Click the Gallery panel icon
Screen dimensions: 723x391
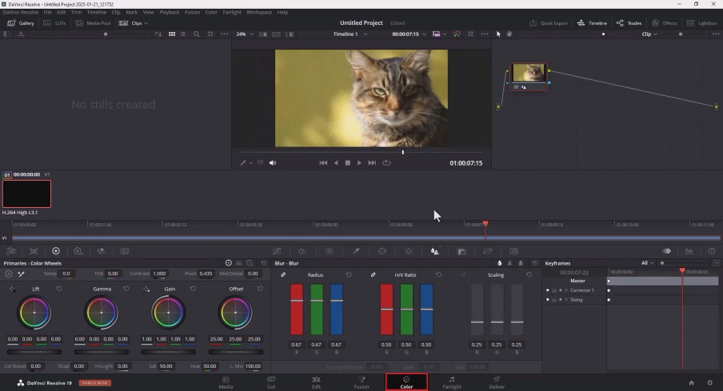click(x=21, y=23)
